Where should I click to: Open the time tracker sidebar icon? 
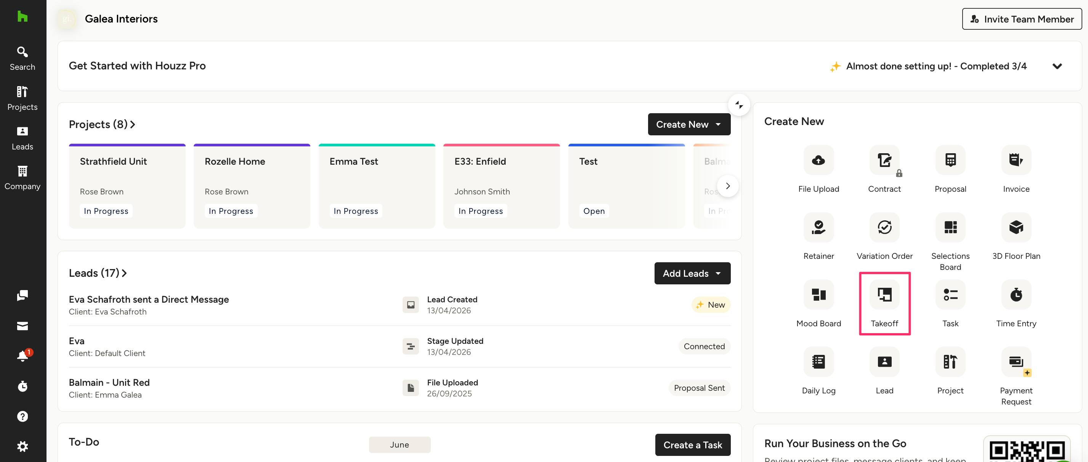[22, 386]
